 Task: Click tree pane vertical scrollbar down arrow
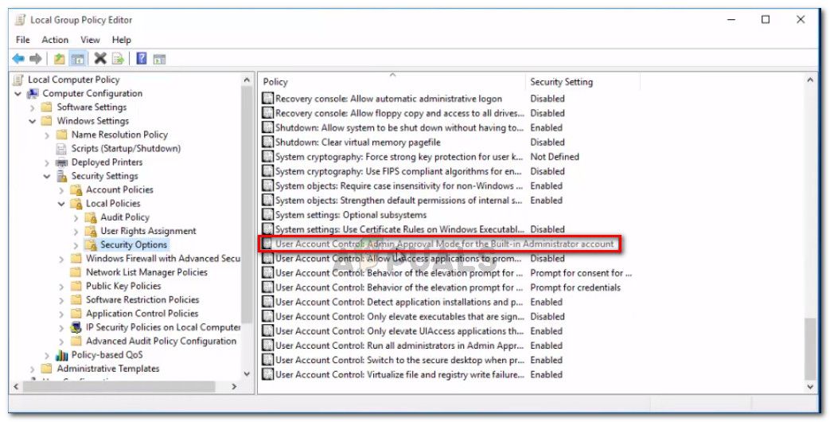pyautogui.click(x=247, y=373)
